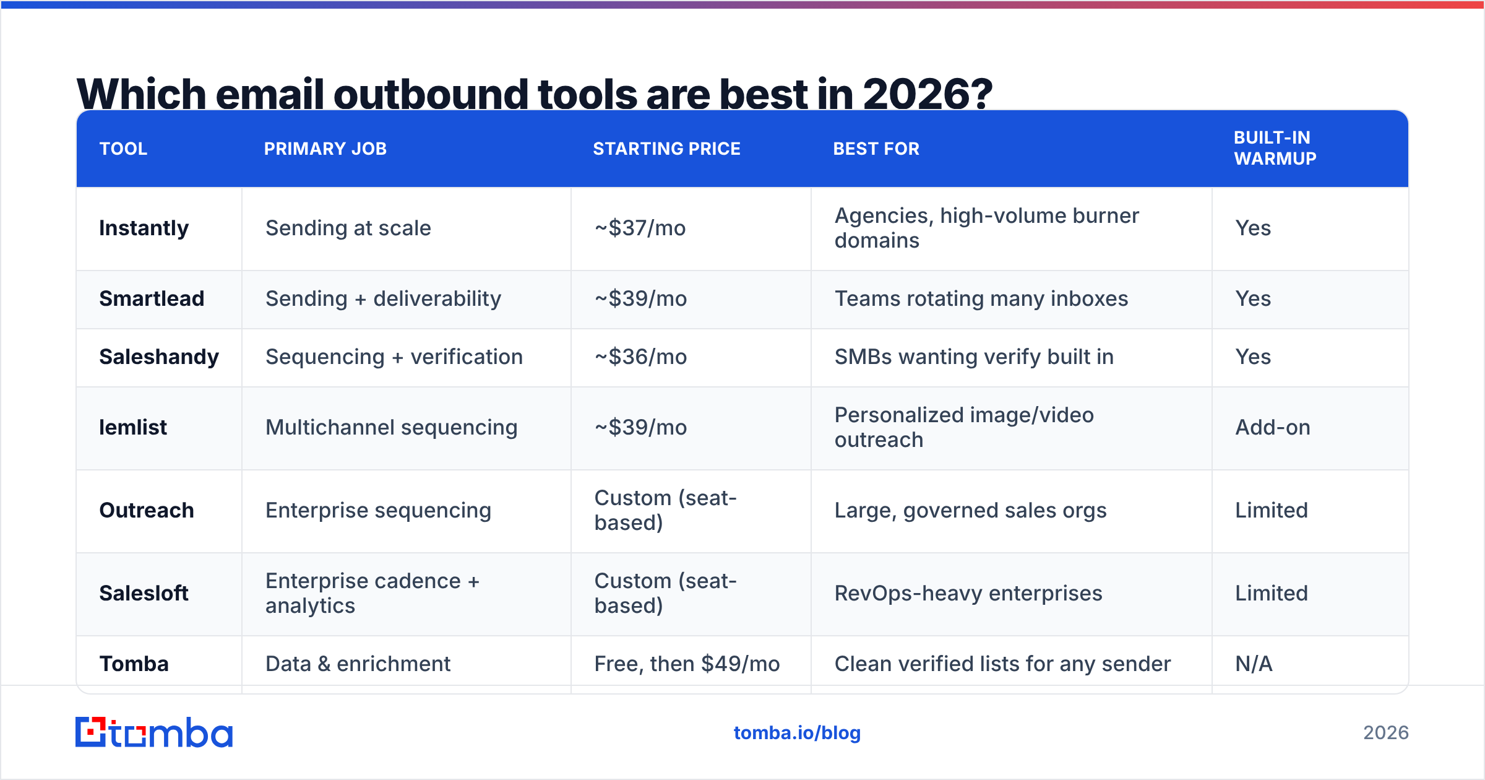Click the 'Limited' warmup value for Outreach
The image size is (1485, 780).
click(1272, 510)
